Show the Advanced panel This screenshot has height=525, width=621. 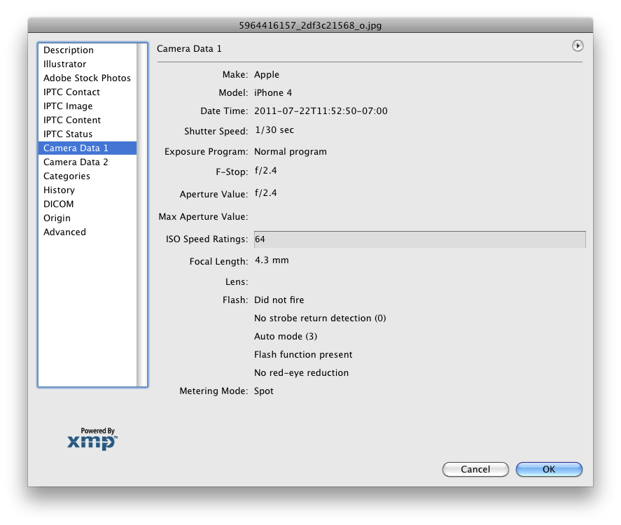pos(88,232)
